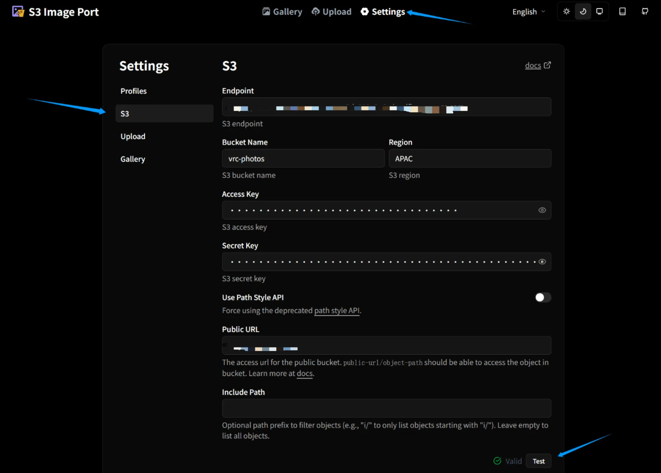The image size is (661, 473).
Task: Click the S3 Image Port logo icon
Action: tap(18, 12)
